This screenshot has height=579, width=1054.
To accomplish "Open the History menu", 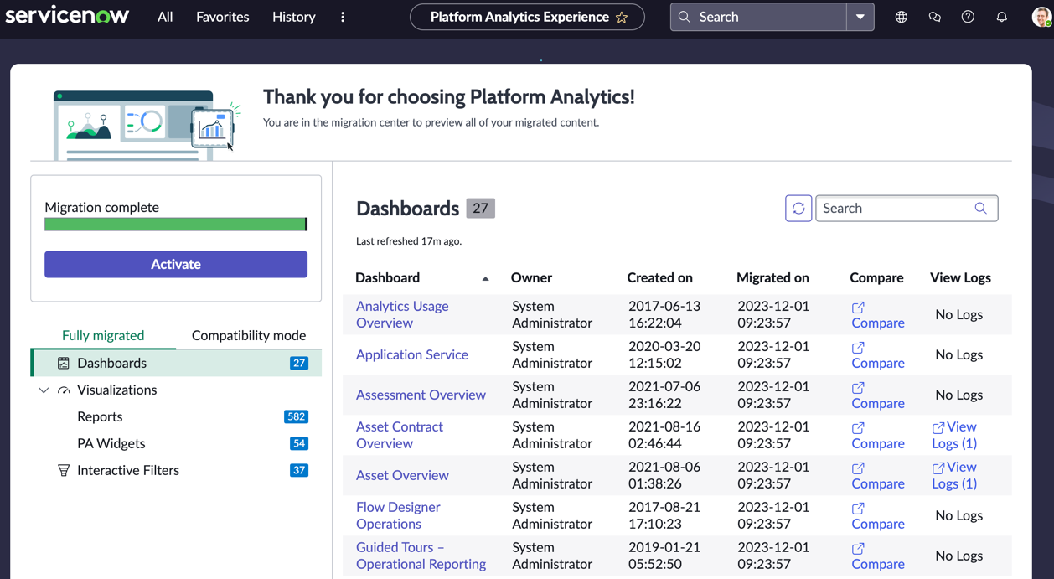I will coord(293,17).
